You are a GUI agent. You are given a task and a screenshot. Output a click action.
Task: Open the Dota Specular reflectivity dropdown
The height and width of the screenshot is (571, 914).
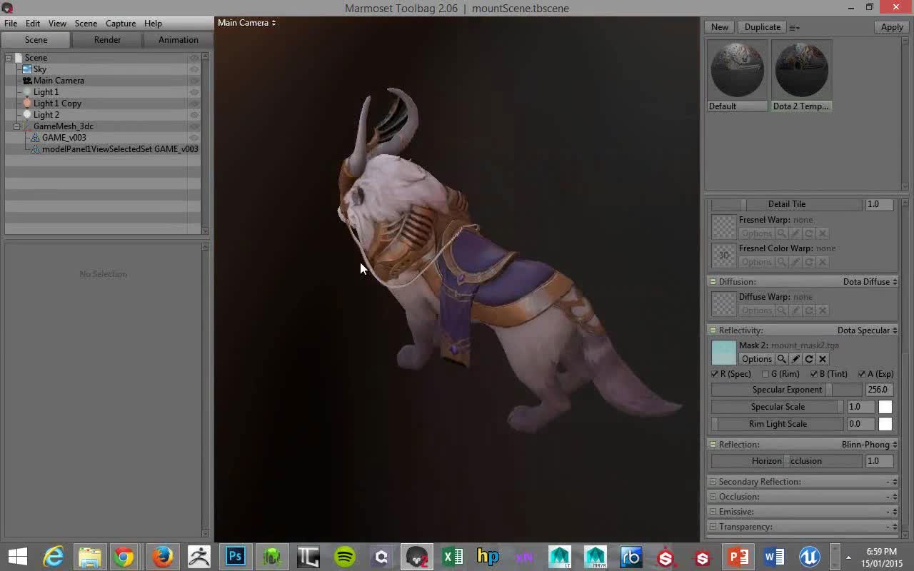pyautogui.click(x=867, y=330)
